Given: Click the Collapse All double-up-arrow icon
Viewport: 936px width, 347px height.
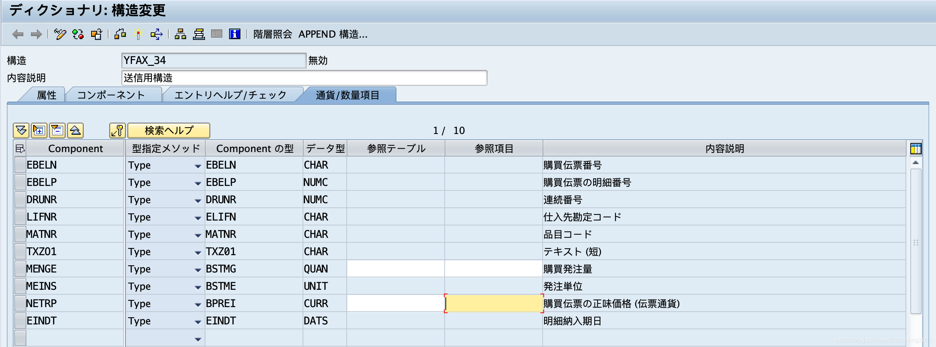Looking at the screenshot, I should coord(75,131).
